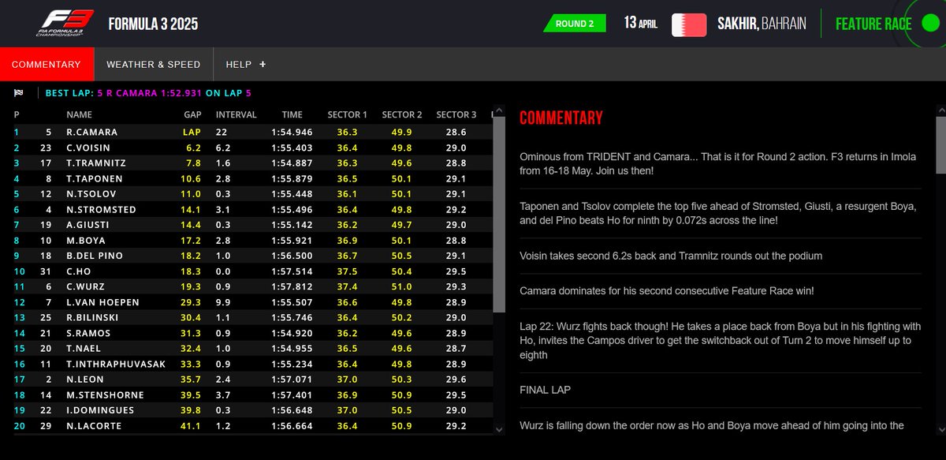
Task: Click Tramnitz's lap time 1:54.887
Action: point(292,163)
